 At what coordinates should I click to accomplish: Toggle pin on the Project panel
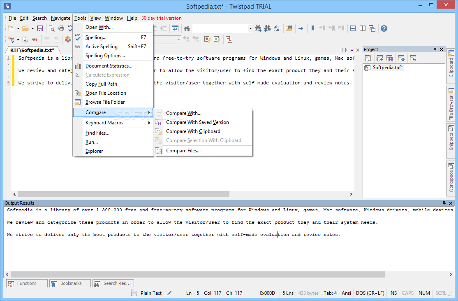(435, 49)
